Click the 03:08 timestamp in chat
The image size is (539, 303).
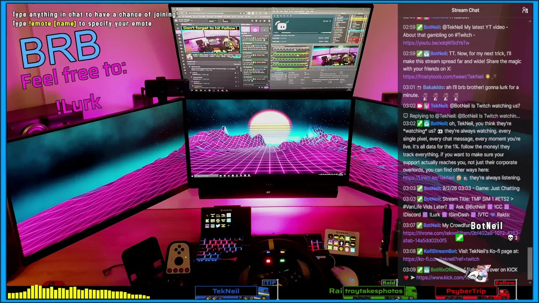409,251
